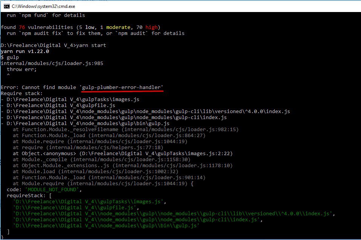Viewport: 361px width, 240px height.
Task: Click the red 'high' word
Action: click(151, 27)
